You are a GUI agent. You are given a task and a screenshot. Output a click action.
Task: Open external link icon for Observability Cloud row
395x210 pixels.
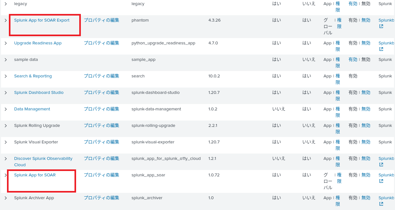(x=381, y=165)
